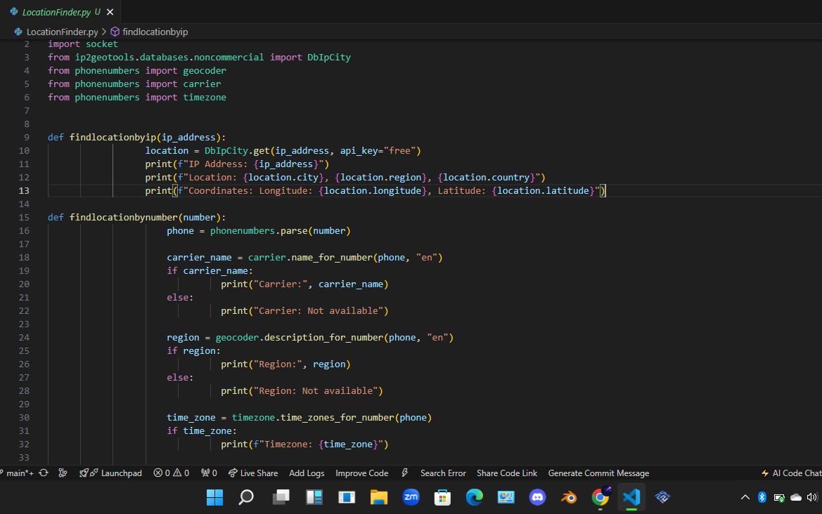
Task: Click Generate Commit Message in status bar
Action: pyautogui.click(x=598, y=473)
